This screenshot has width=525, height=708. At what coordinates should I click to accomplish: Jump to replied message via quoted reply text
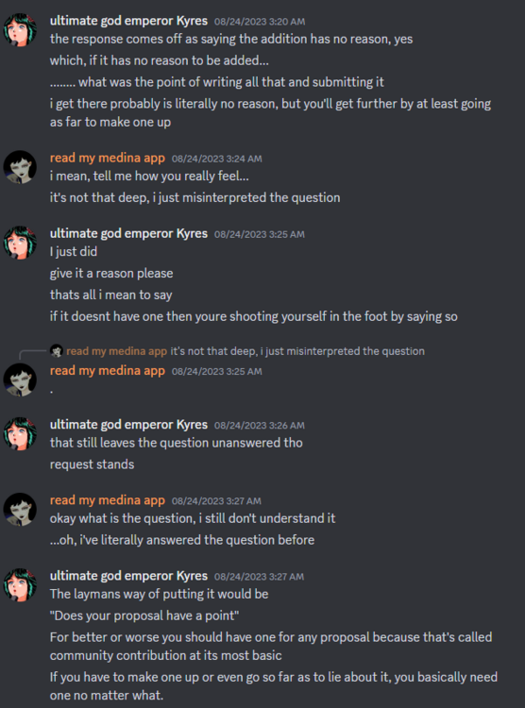tap(297, 351)
